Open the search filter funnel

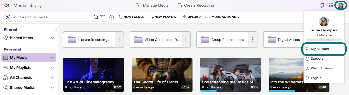click(103, 17)
